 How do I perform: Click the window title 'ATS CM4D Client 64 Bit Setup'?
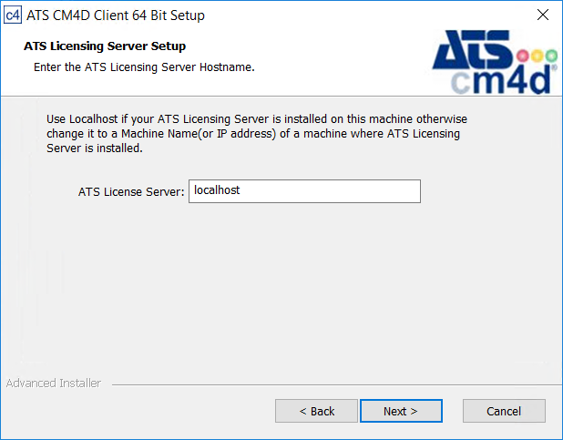(116, 15)
